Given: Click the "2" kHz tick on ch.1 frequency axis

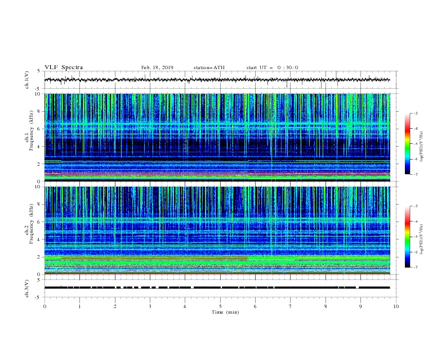Looking at the screenshot, I should 39,164.
